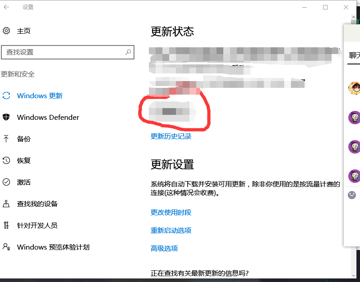Close the 设置 window

[x=346, y=7]
